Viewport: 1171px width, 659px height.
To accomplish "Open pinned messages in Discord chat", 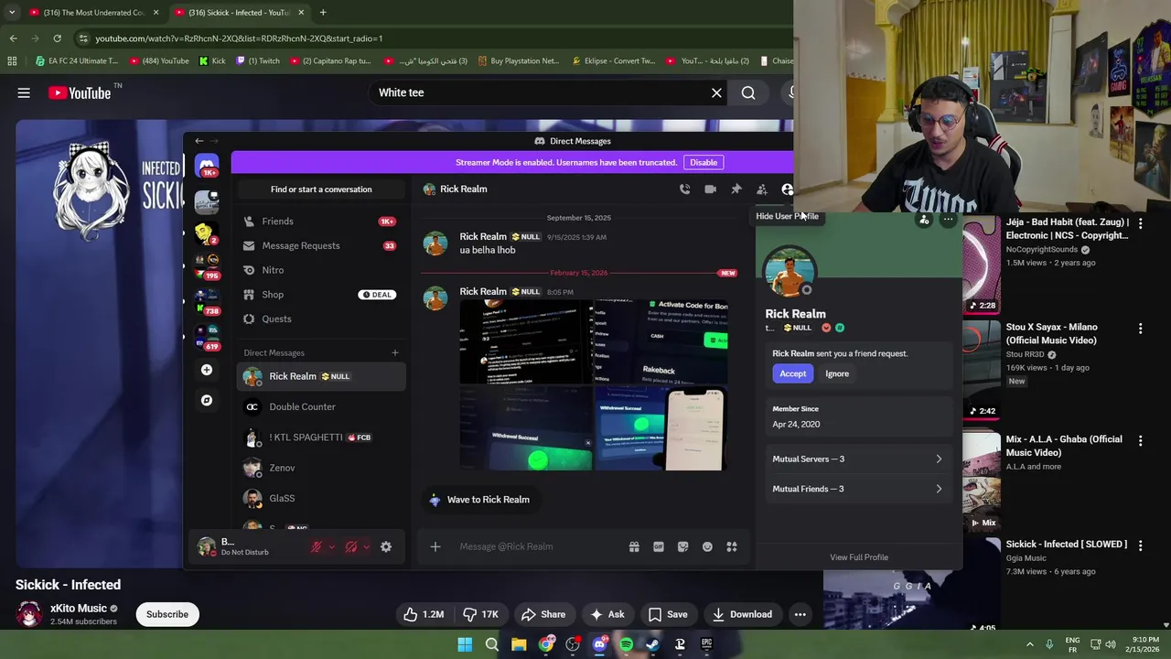I will pyautogui.click(x=736, y=189).
